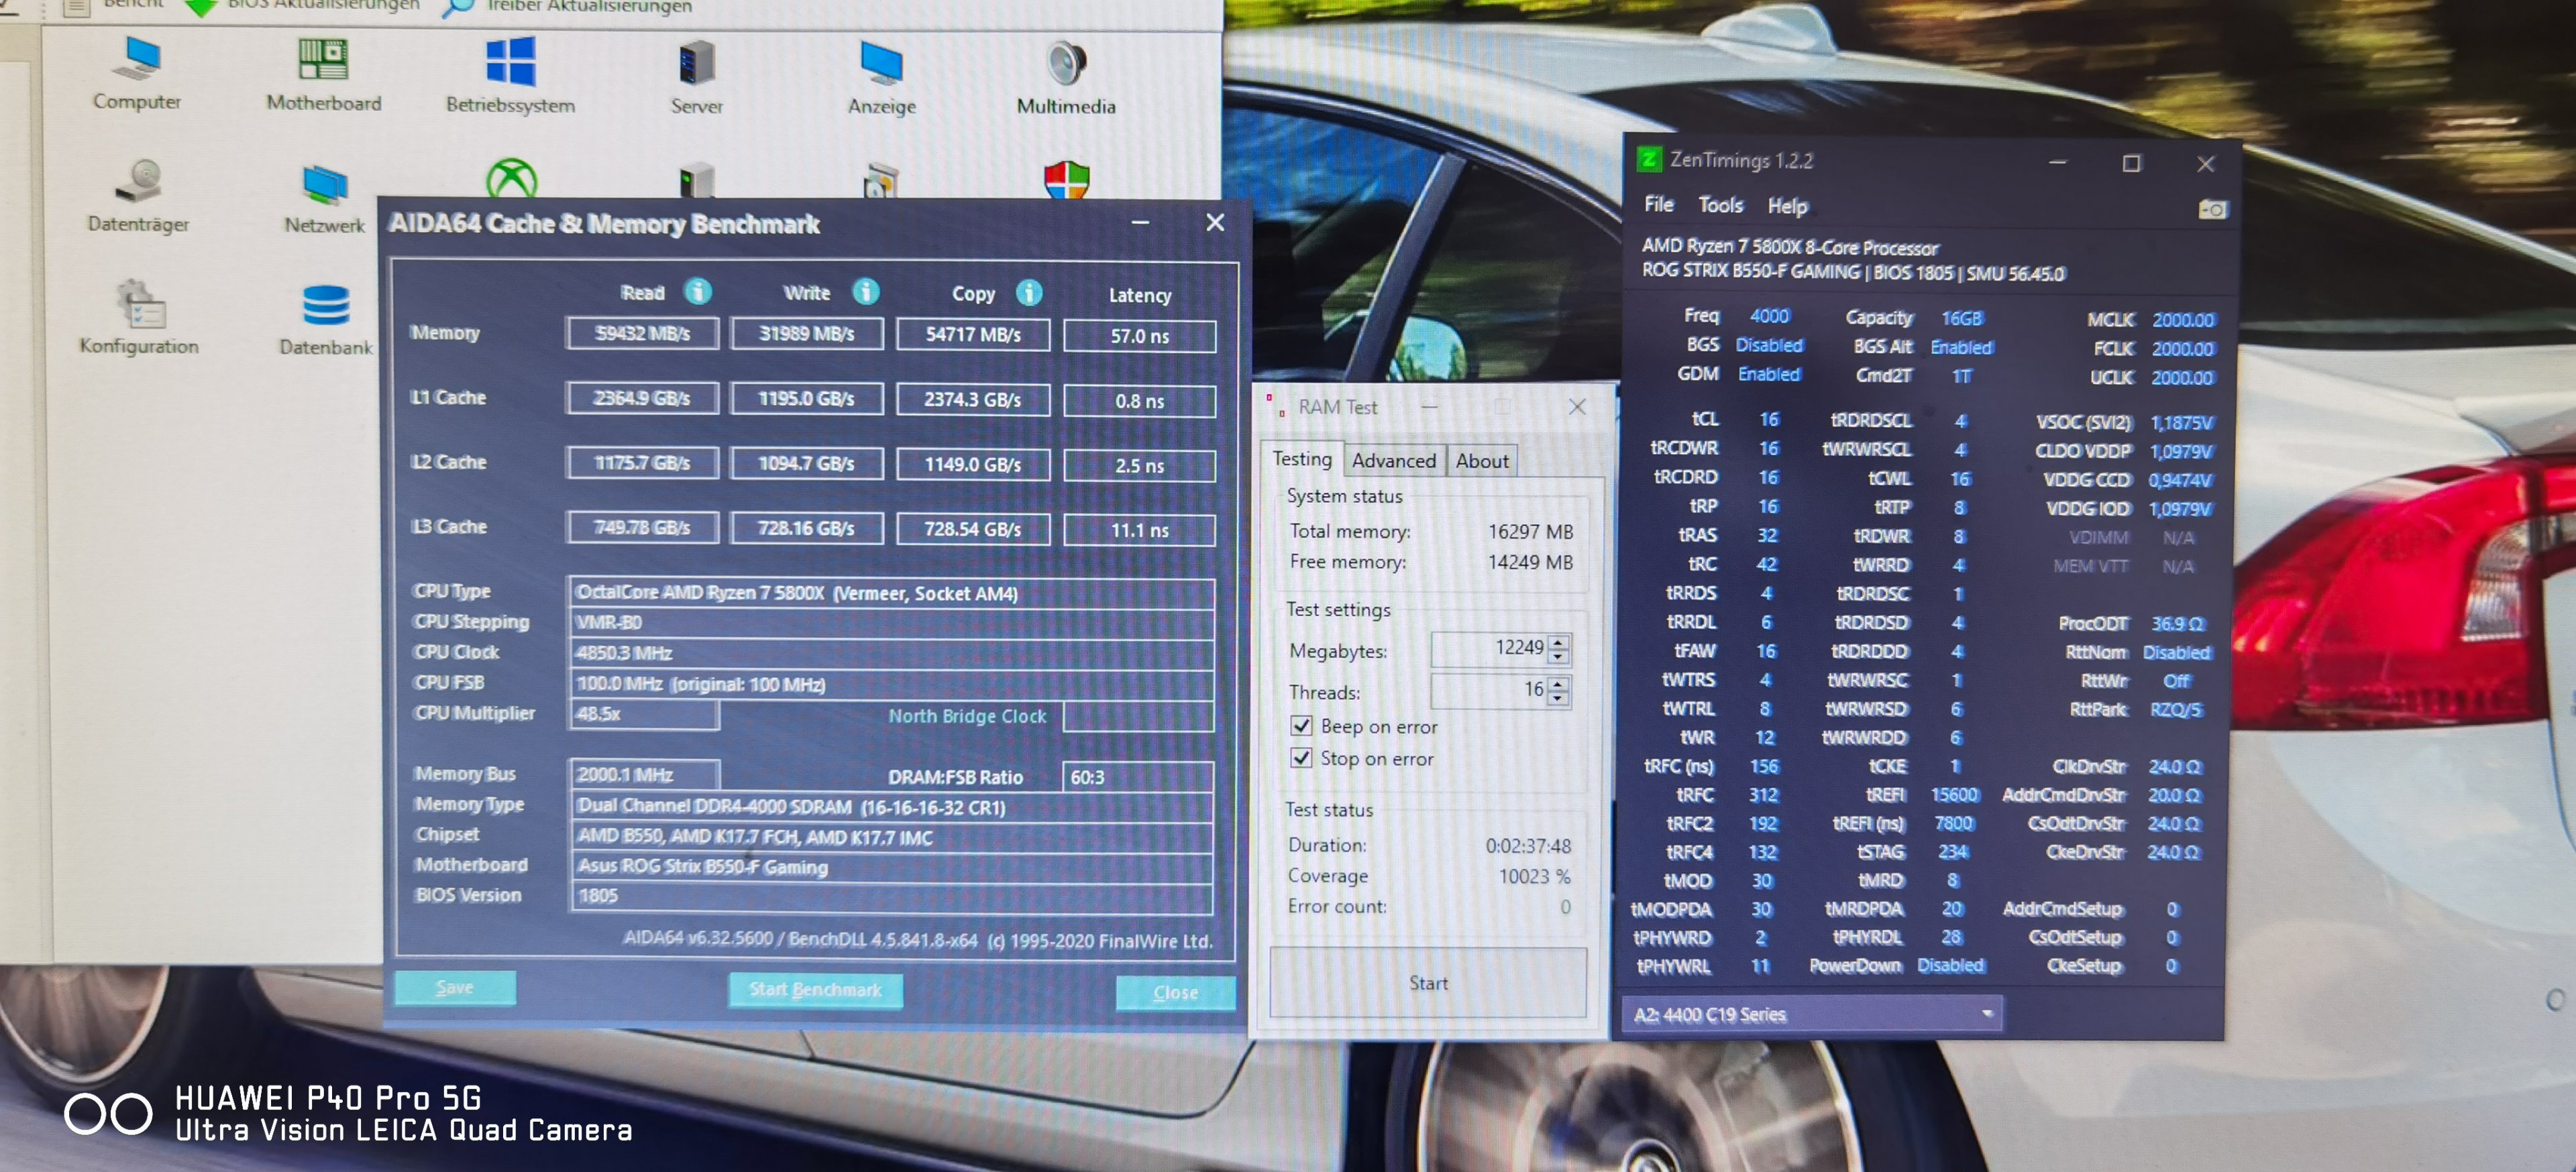Decrease Threads value with down arrow
The height and width of the screenshot is (1172, 2576).
(x=1558, y=699)
